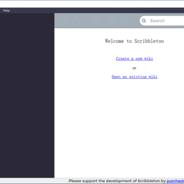Click the magnifying glass search icon
This screenshot has height=184, width=184.
(x=144, y=21)
